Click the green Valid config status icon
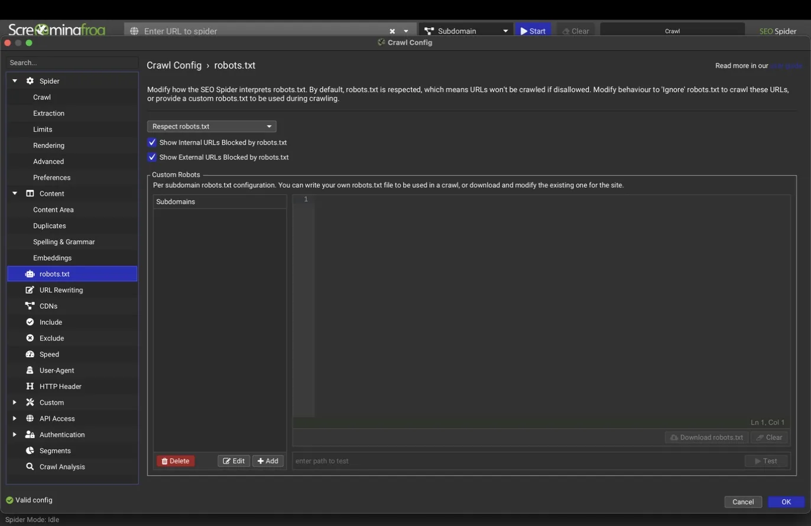This screenshot has width=811, height=526. (9, 500)
